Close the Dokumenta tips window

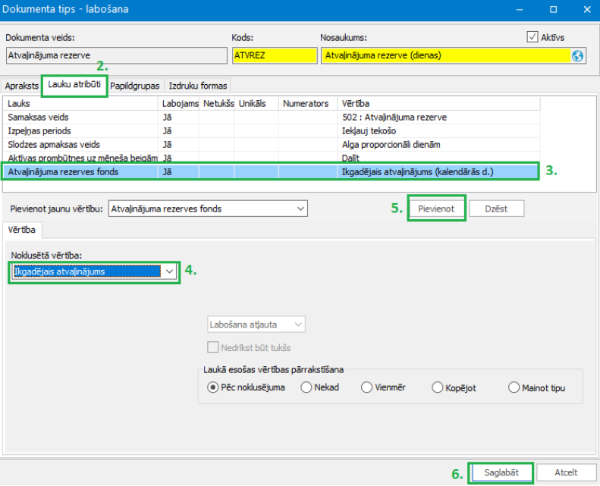[587, 10]
